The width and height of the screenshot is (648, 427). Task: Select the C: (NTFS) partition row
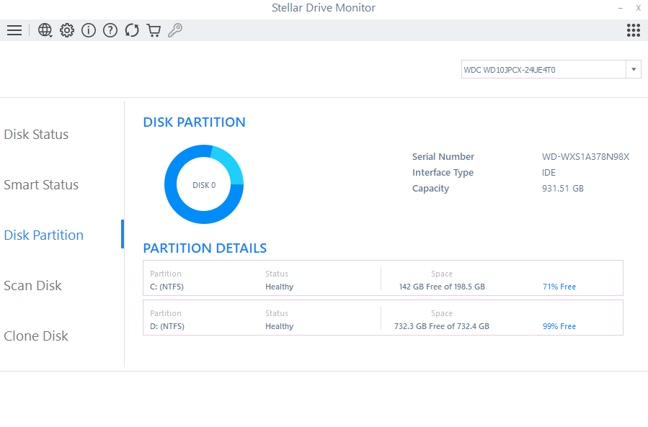click(383, 278)
